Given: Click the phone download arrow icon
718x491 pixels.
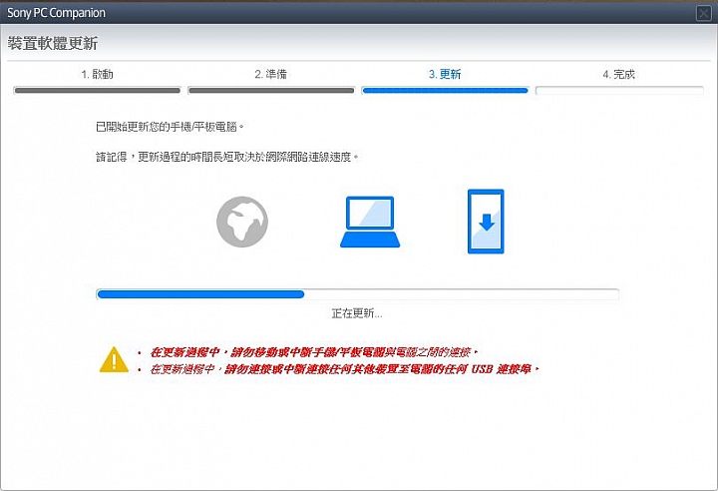Looking at the screenshot, I should coord(486,222).
